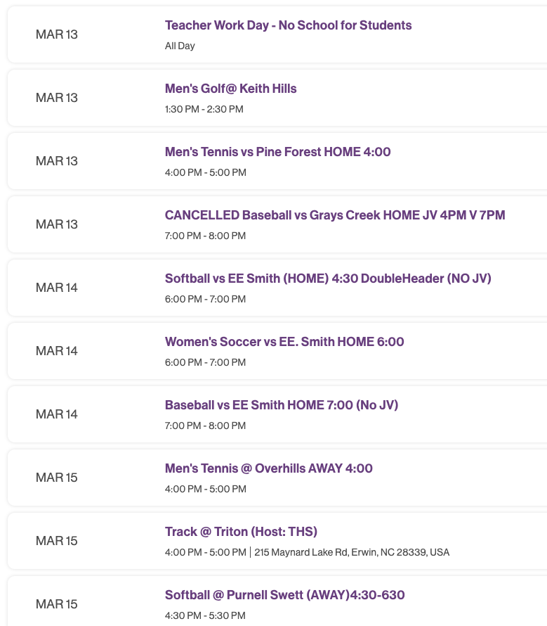The image size is (547, 626).
Task: Open Softball vs EE Smith DoubleHeader event
Action: click(x=328, y=279)
